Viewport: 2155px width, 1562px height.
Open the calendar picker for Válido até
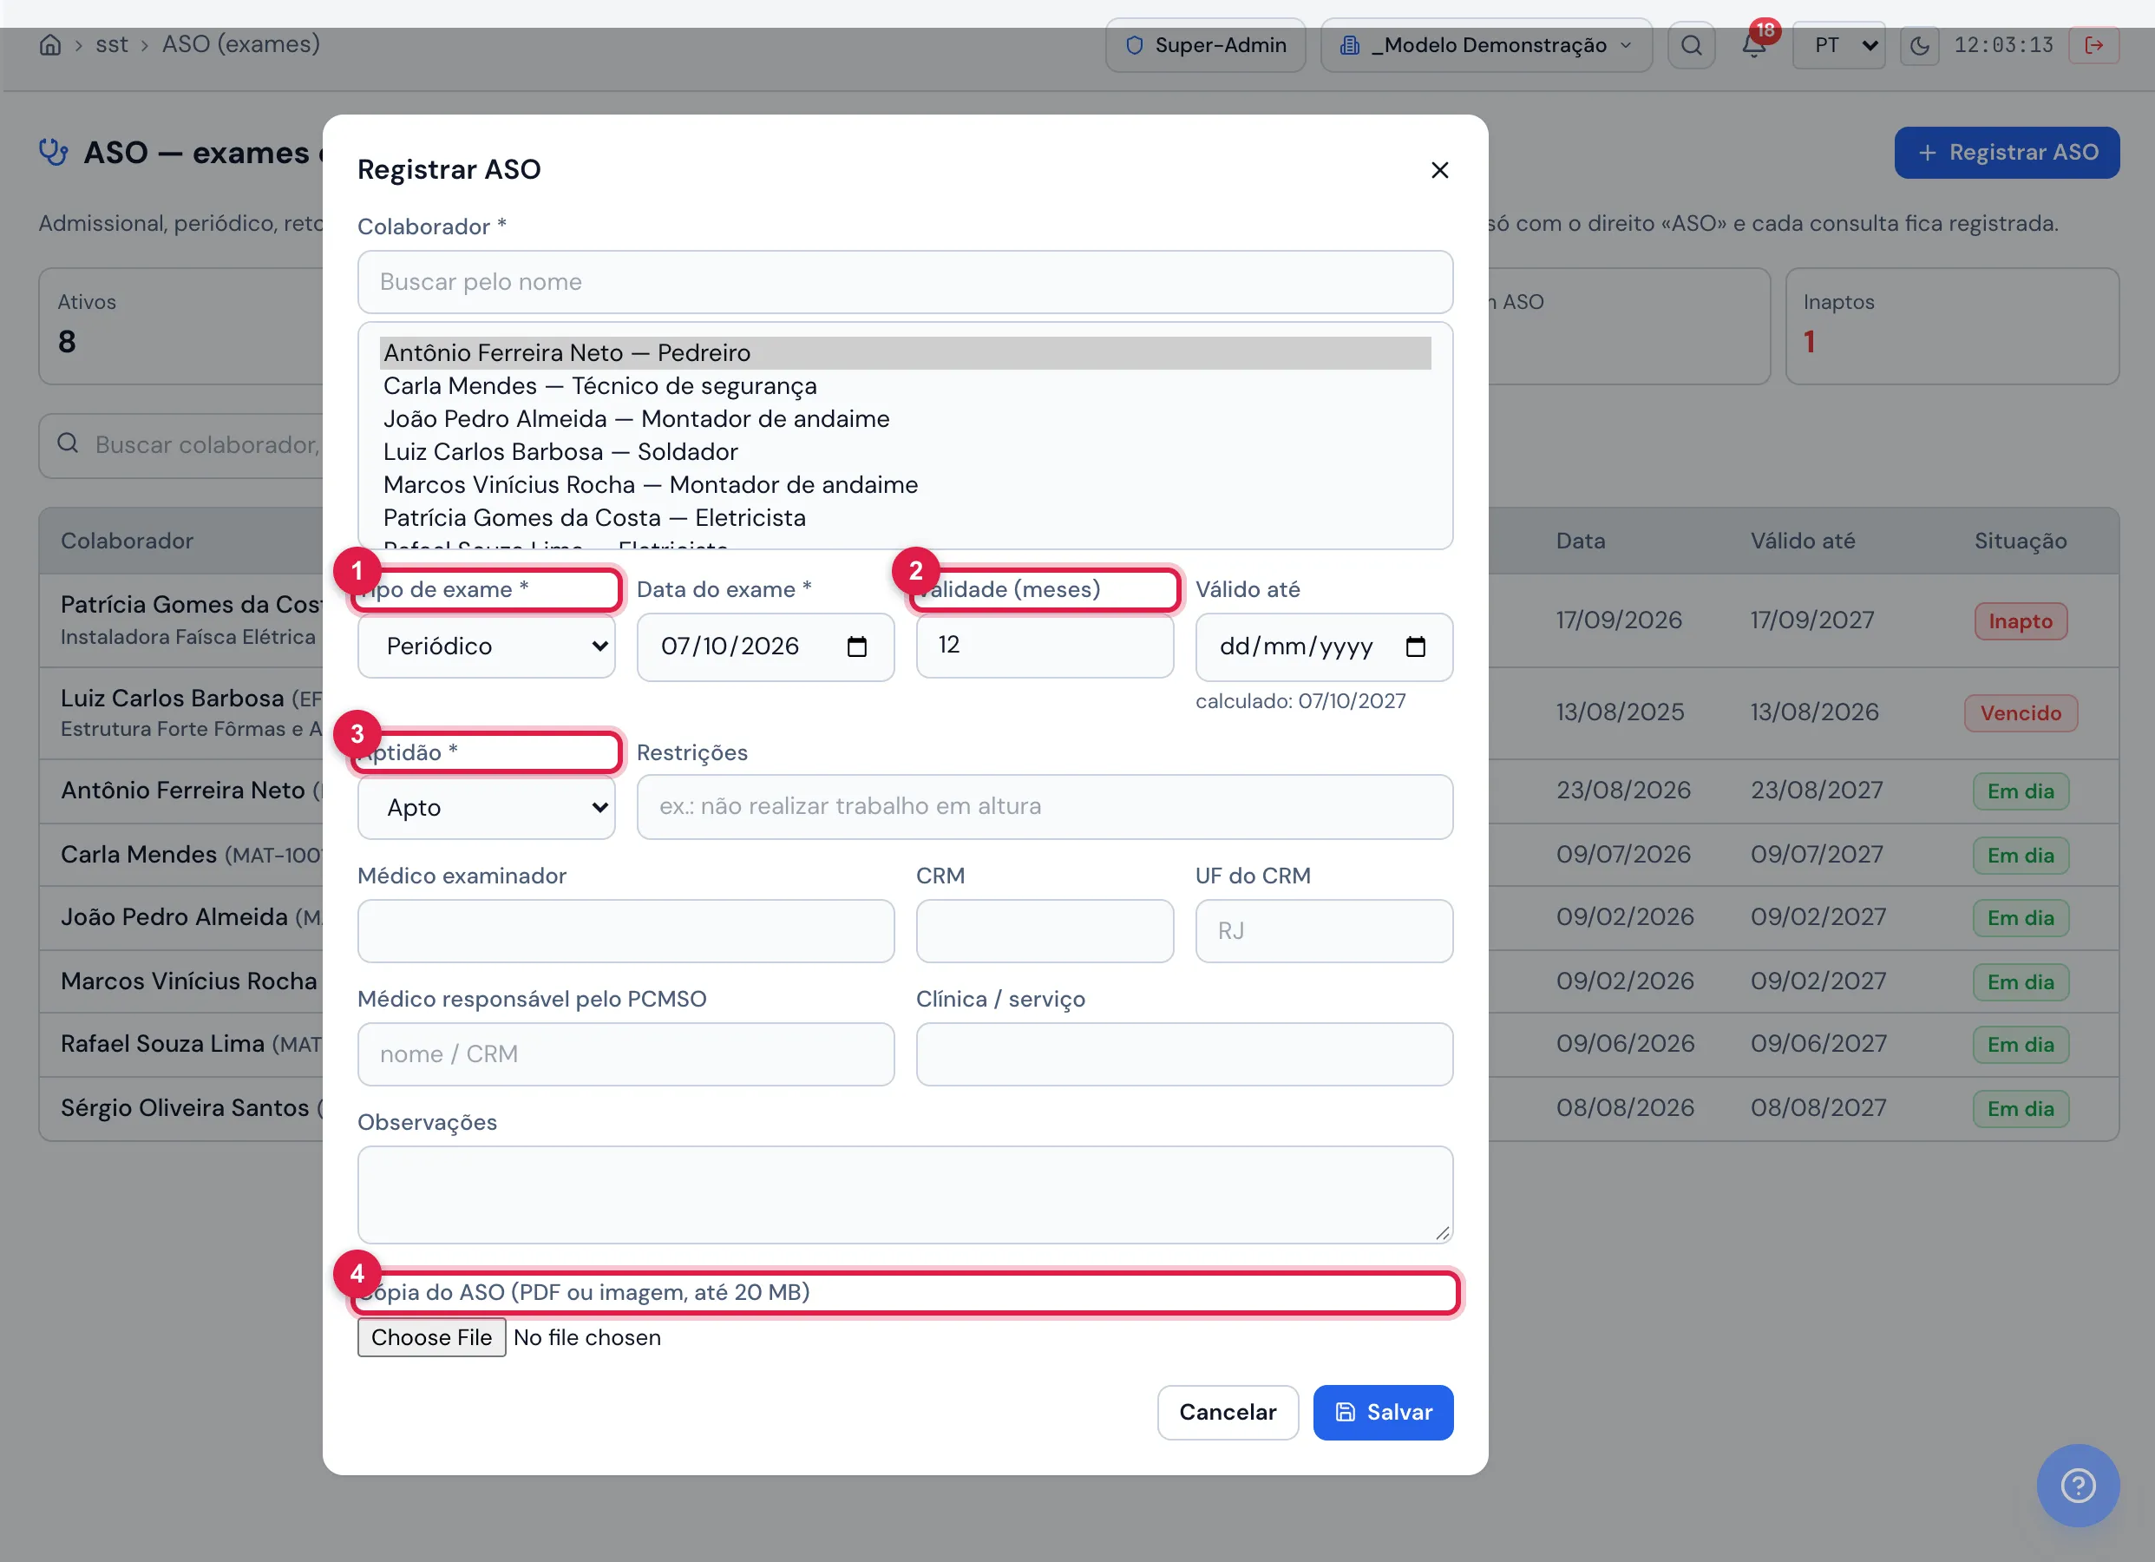pos(1415,646)
